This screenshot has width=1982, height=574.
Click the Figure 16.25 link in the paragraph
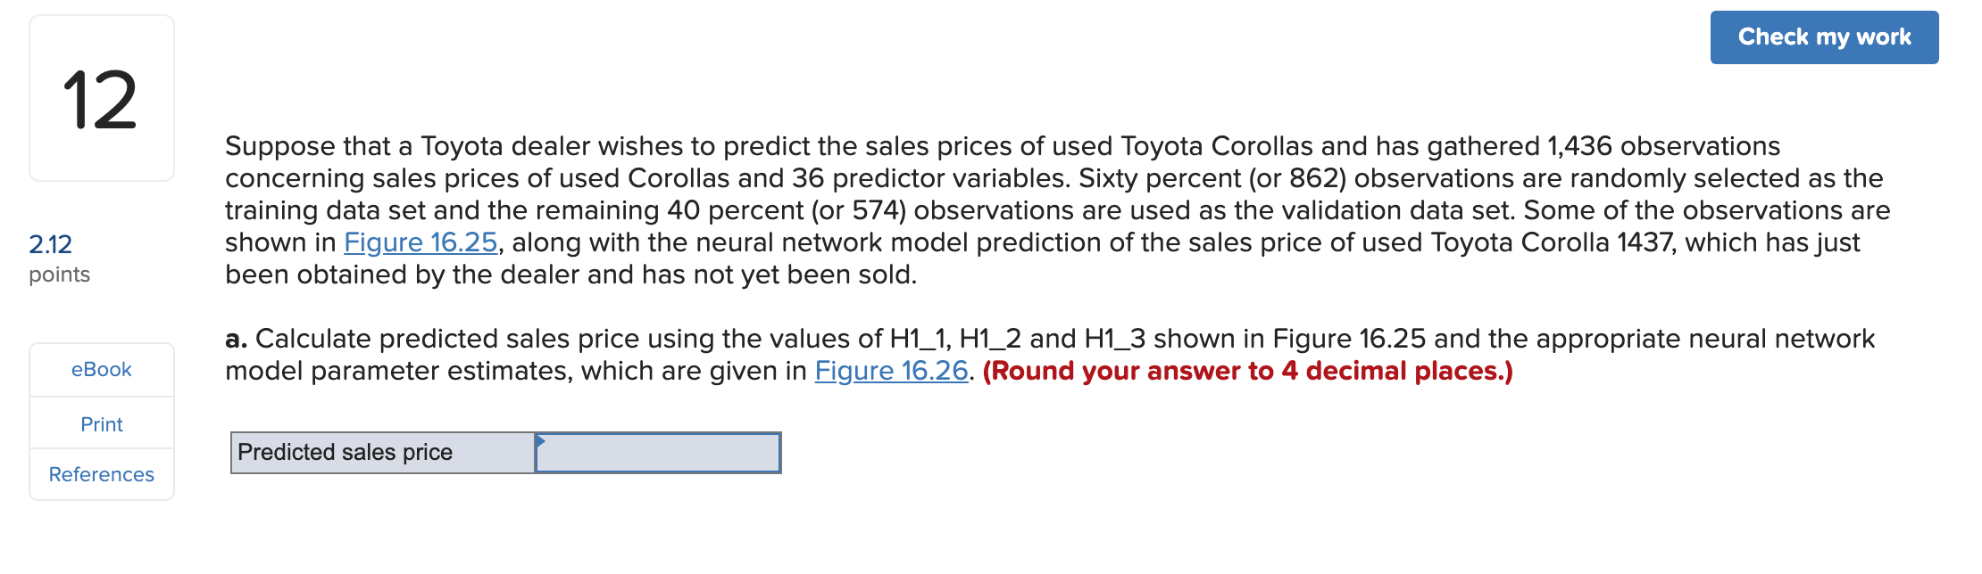420,242
